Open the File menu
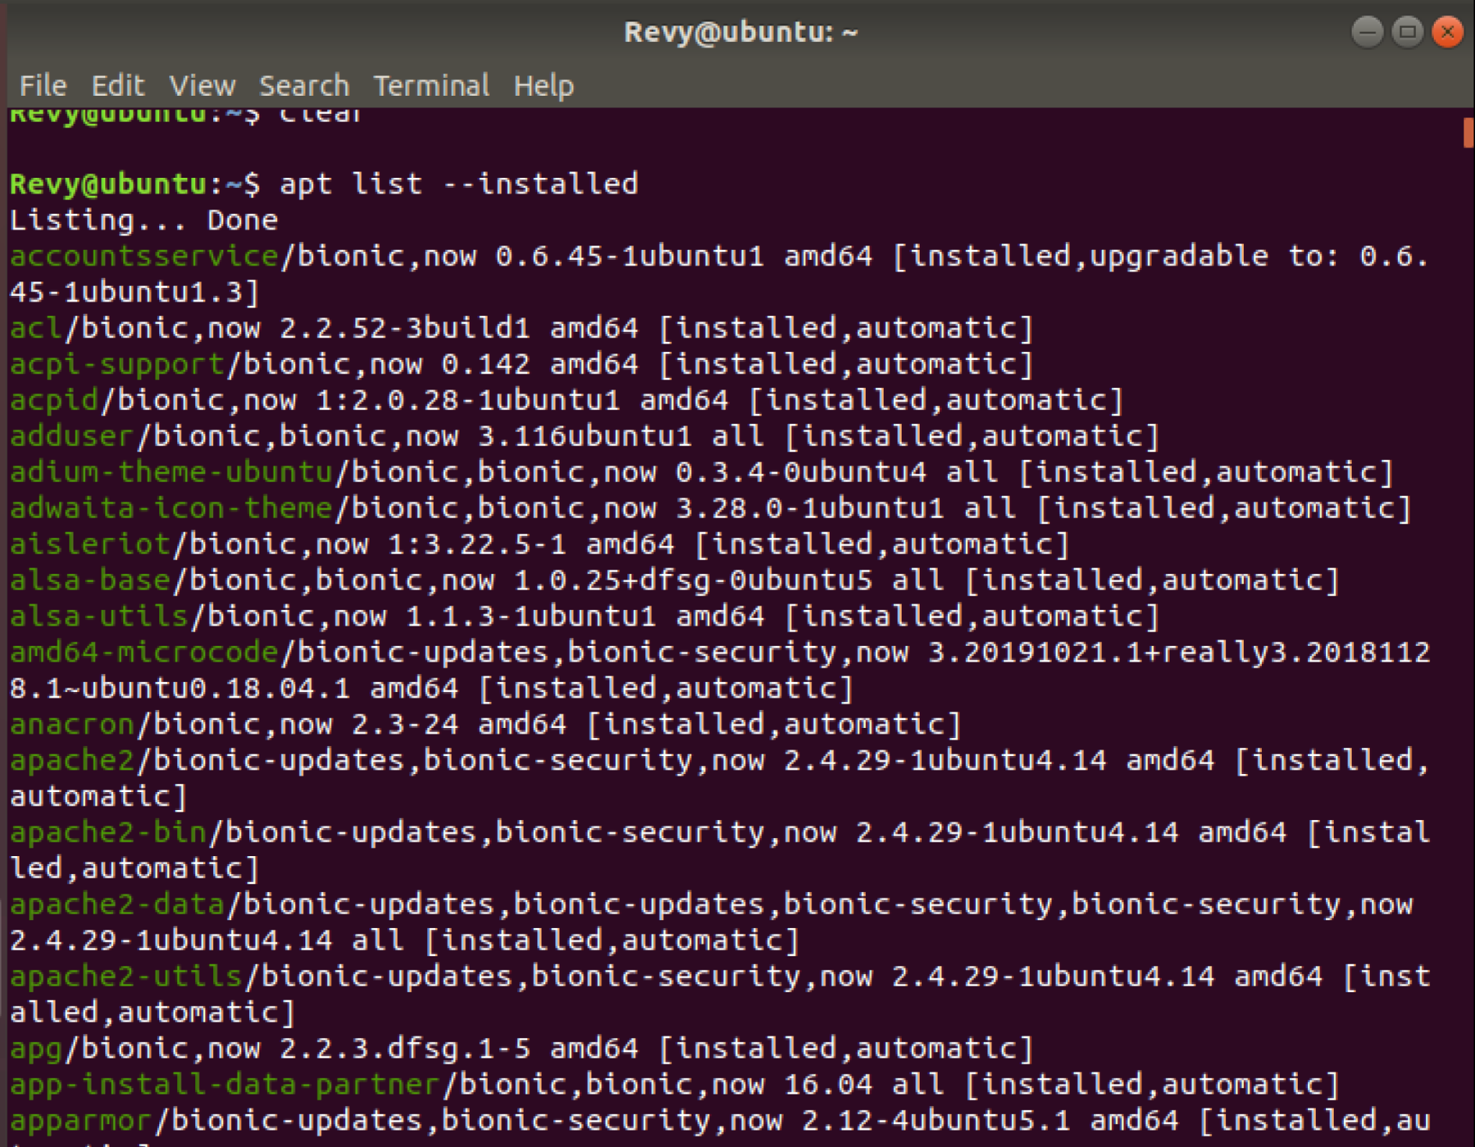The height and width of the screenshot is (1147, 1475). [x=43, y=86]
